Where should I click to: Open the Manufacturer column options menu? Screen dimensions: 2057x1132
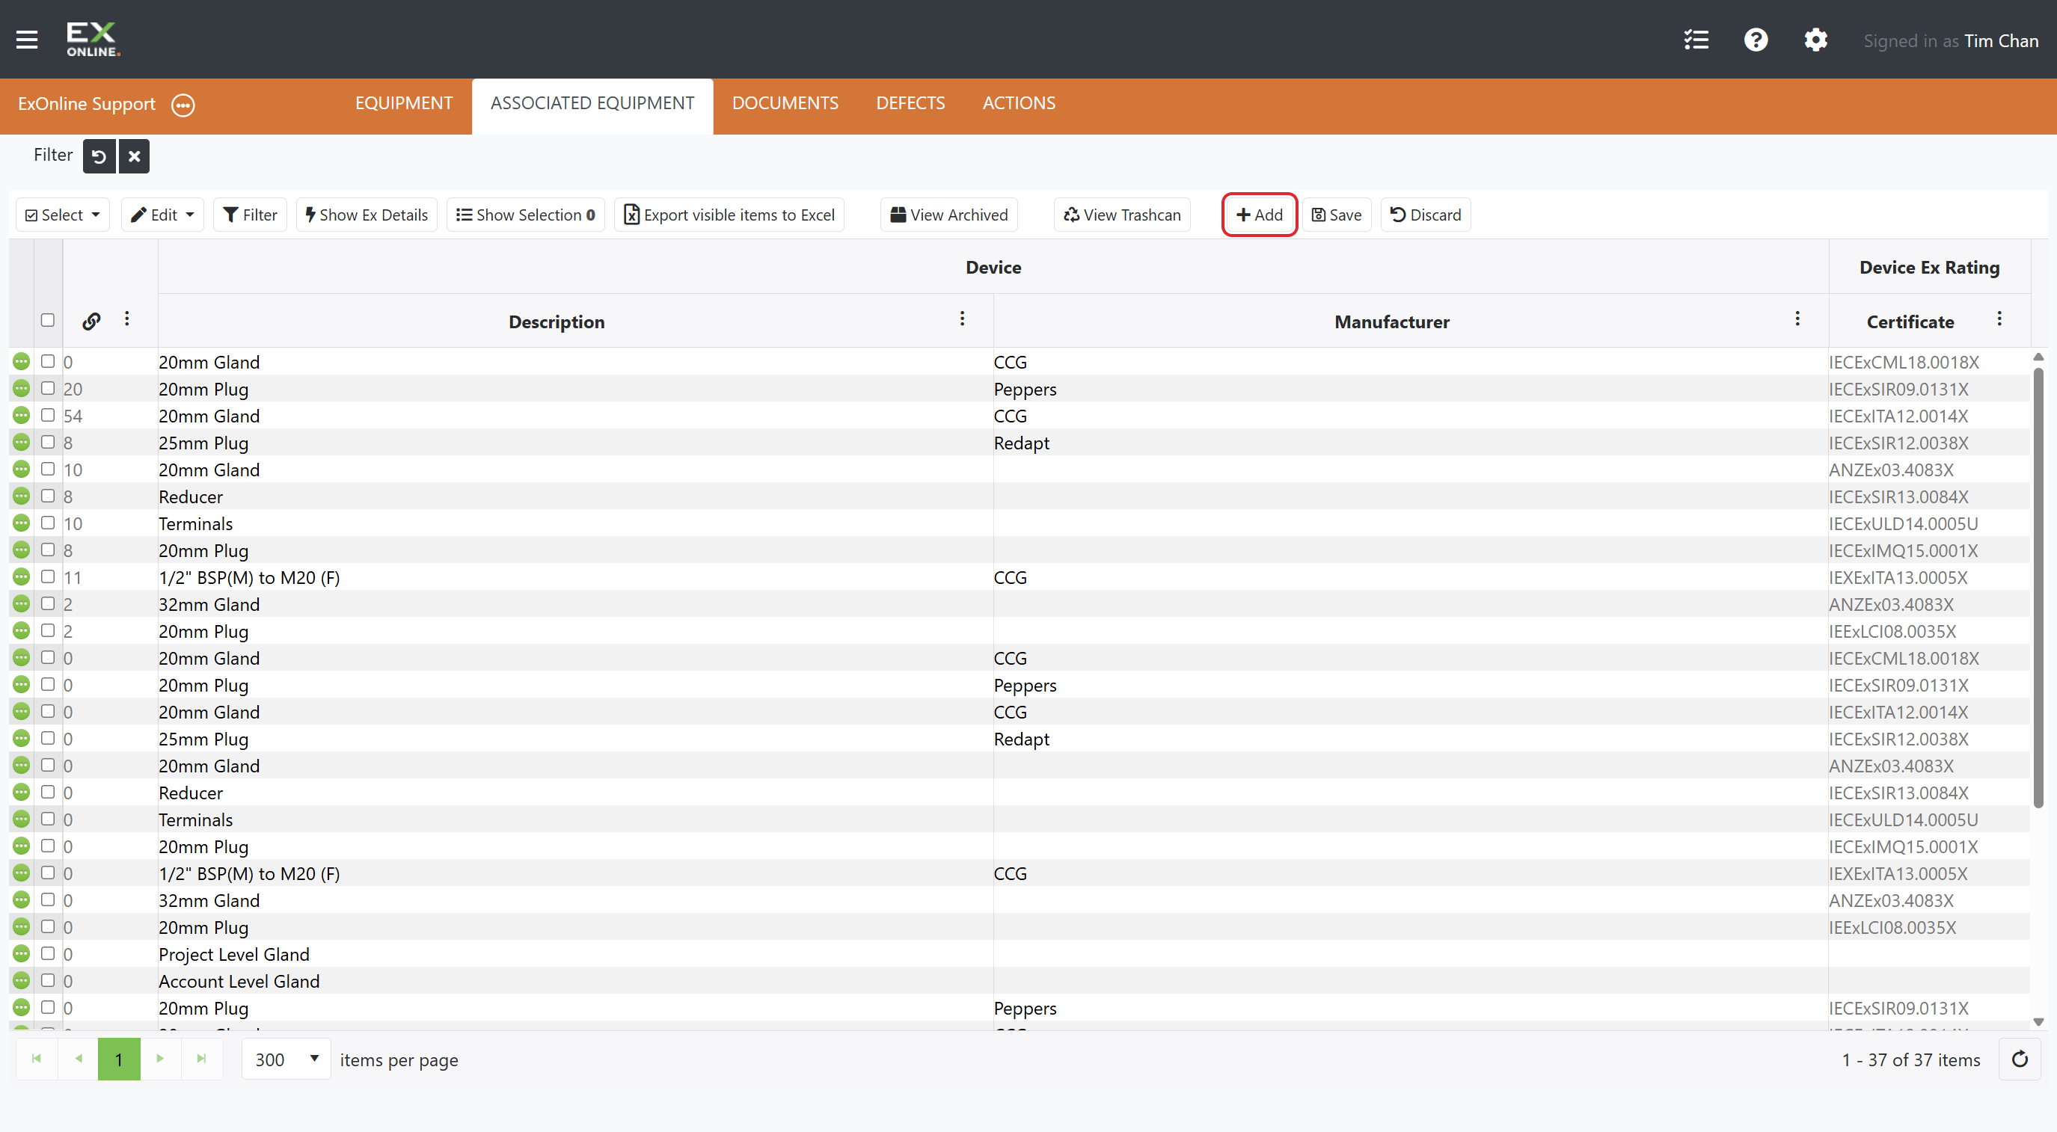point(1797,319)
